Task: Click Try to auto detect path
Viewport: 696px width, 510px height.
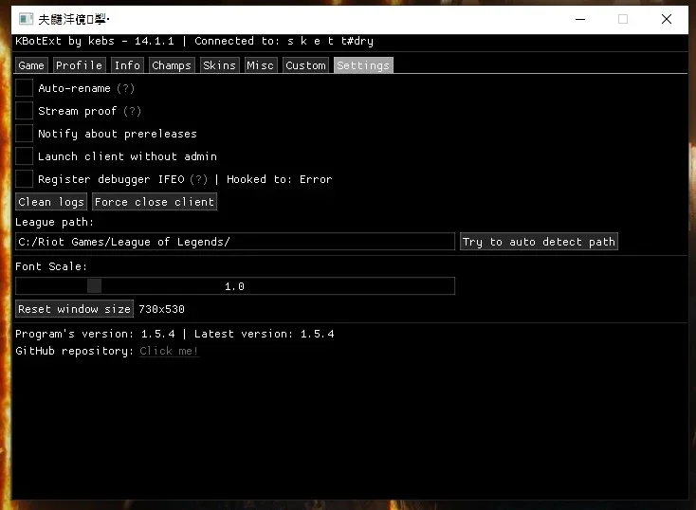Action: [539, 242]
